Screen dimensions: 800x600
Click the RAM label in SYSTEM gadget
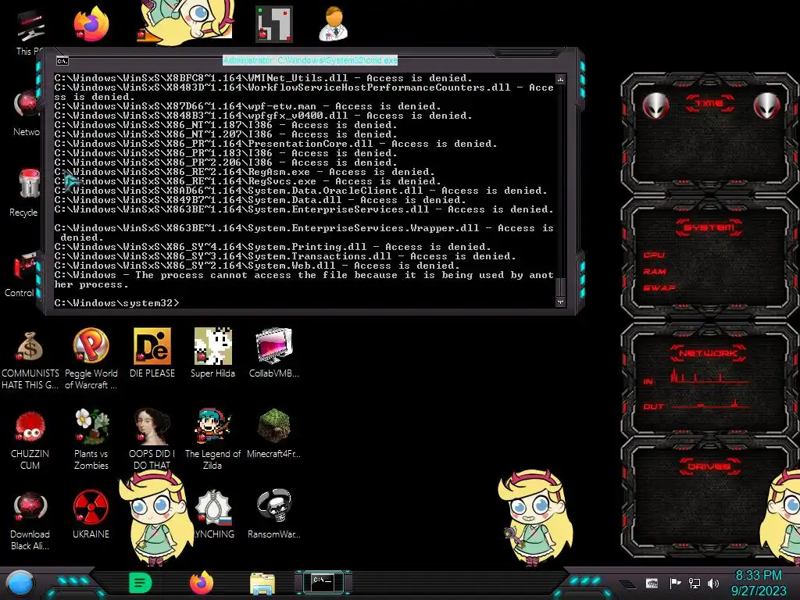[x=655, y=271]
